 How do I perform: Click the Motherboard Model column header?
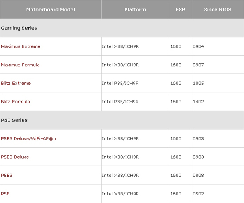pos(51,9)
